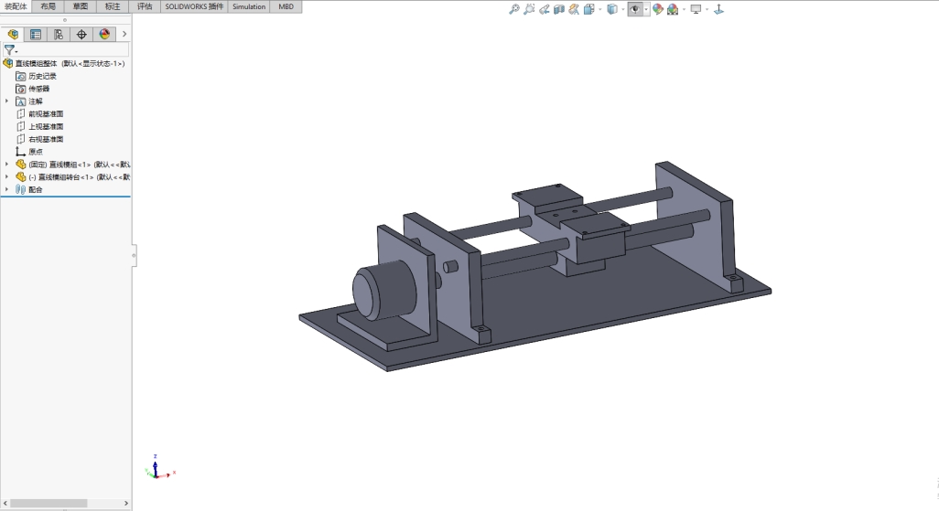The image size is (939, 511).
Task: Expand the 配合 mates group
Action: (7, 190)
